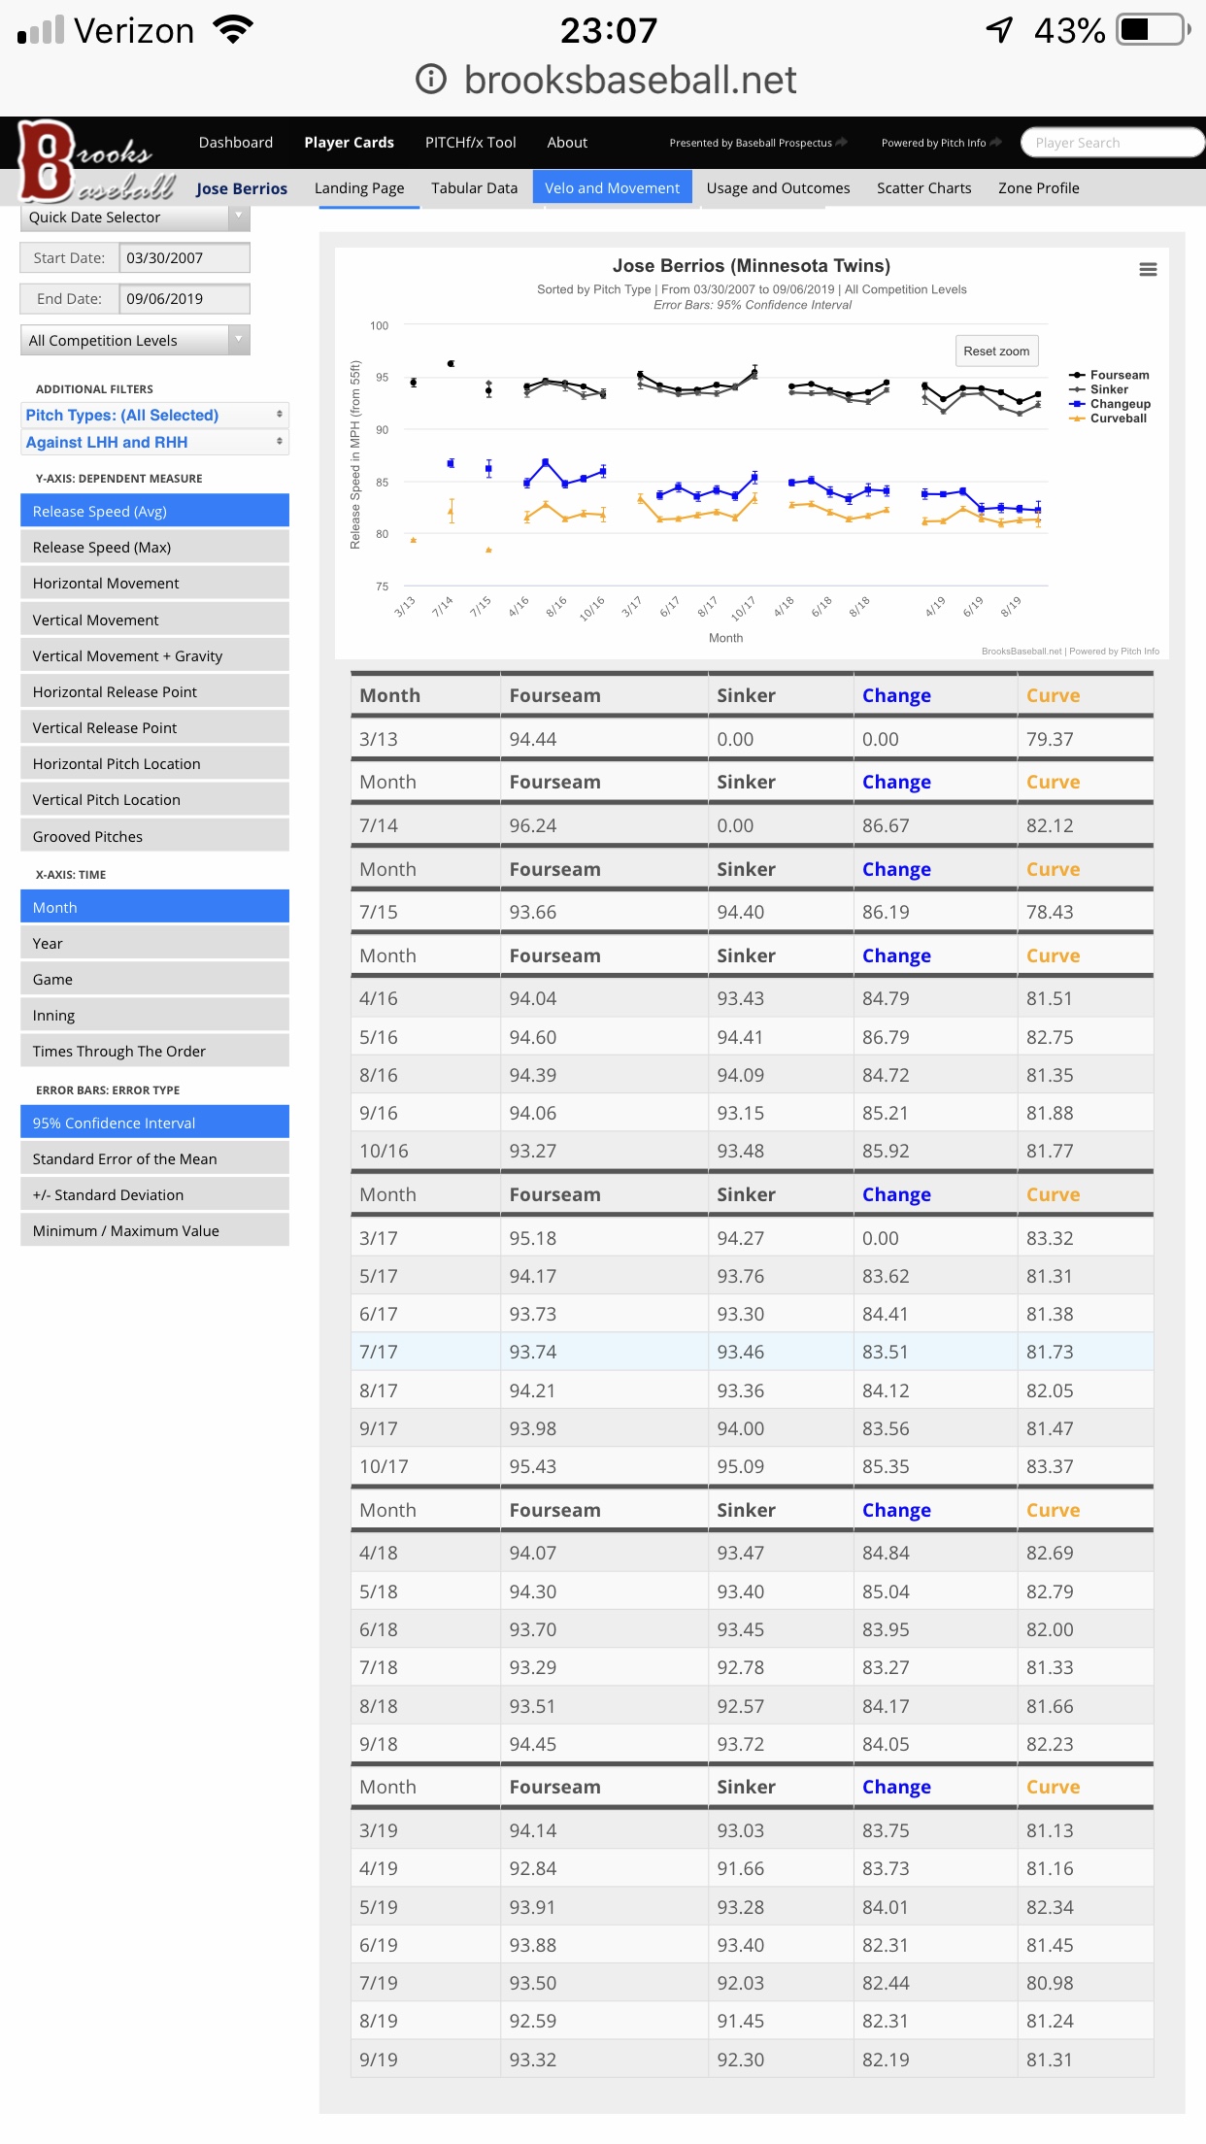Expand Against LHH and RHH filter
The width and height of the screenshot is (1206, 2144).
coord(154,442)
